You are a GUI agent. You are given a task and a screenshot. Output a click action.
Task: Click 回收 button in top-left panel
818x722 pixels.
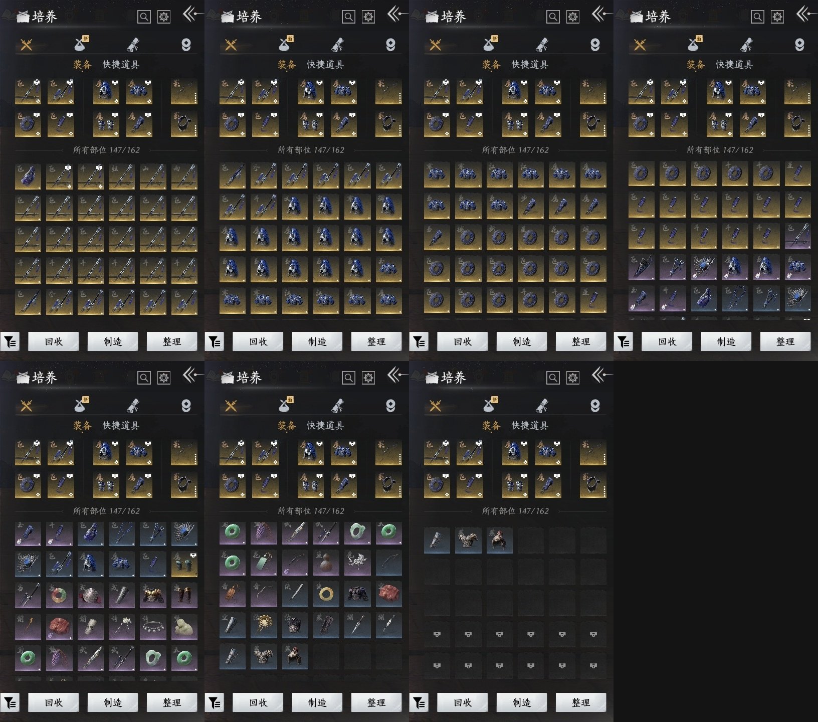[x=53, y=341]
